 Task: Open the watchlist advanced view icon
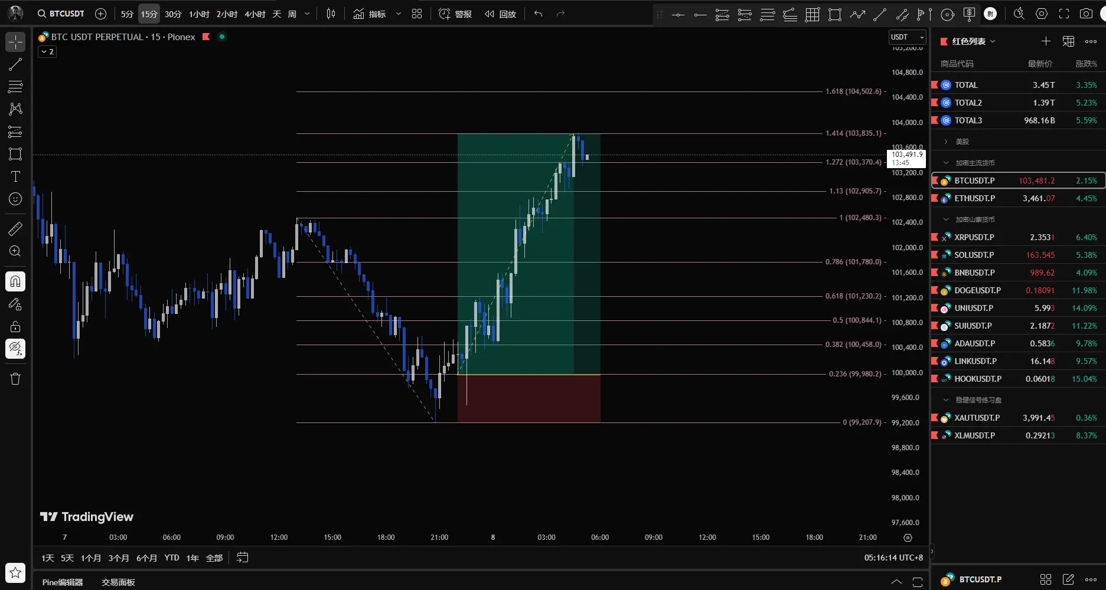pyautogui.click(x=1068, y=41)
